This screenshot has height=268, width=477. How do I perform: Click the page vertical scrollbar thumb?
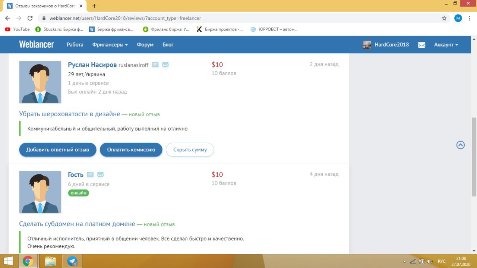(474, 157)
